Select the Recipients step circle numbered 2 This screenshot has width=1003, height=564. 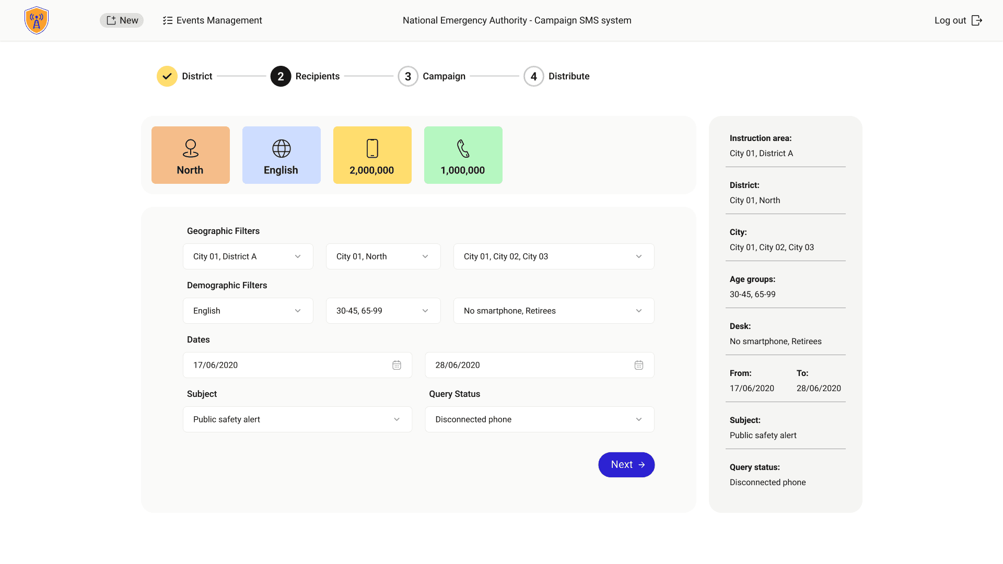click(281, 76)
